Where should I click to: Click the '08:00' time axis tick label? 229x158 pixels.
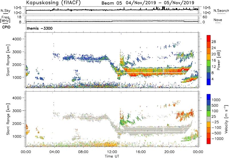pyautogui.click(x=83, y=152)
